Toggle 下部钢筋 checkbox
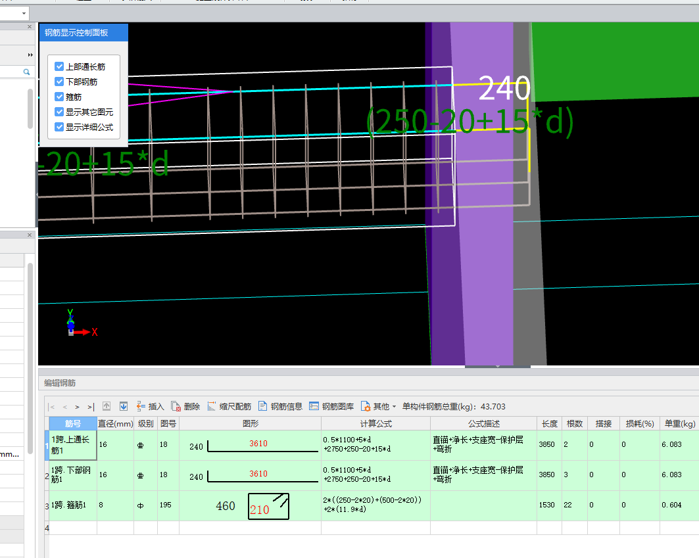This screenshot has height=558, width=699. pos(59,81)
